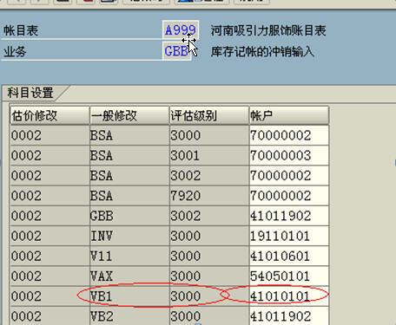The width and height of the screenshot is (396, 325).
Task: Select the 一般修改 column header
Action: click(x=129, y=115)
